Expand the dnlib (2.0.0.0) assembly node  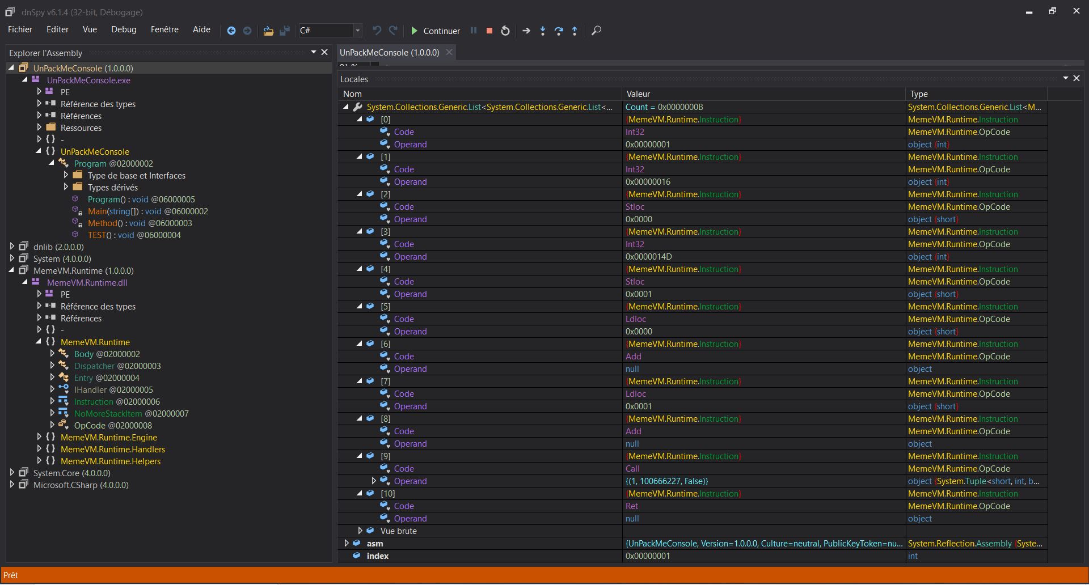click(12, 247)
